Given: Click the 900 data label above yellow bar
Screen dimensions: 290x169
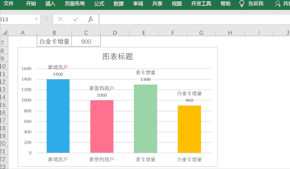Looking at the screenshot, I should point(189,100).
